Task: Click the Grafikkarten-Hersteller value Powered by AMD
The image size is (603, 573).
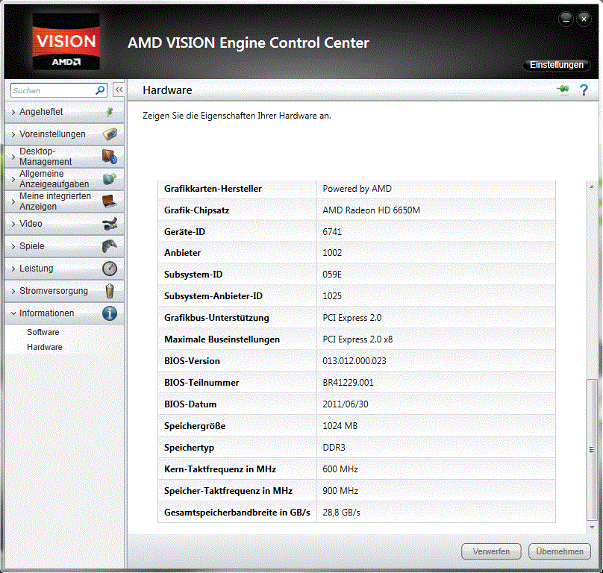Action: point(357,189)
